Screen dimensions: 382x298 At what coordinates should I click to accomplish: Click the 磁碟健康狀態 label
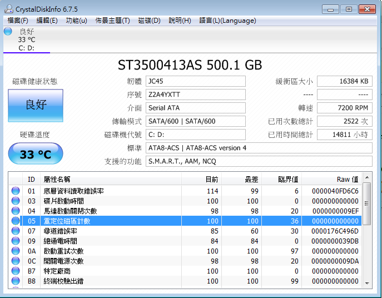point(35,81)
